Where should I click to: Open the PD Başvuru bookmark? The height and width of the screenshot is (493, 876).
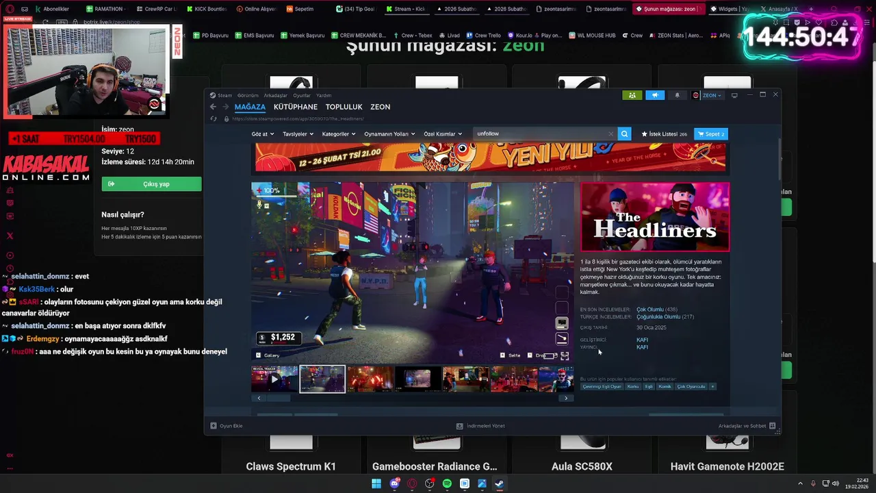click(211, 35)
